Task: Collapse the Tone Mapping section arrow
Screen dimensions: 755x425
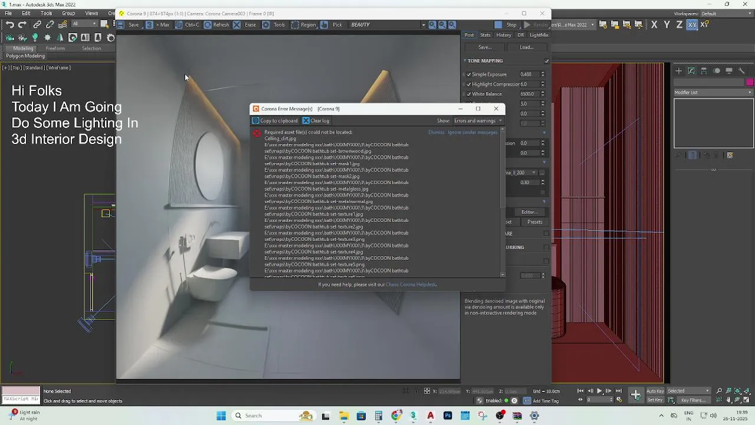Action: click(x=465, y=61)
